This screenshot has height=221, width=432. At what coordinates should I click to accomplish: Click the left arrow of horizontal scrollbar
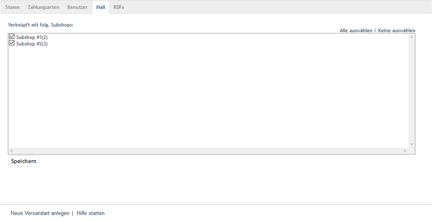pos(11,151)
